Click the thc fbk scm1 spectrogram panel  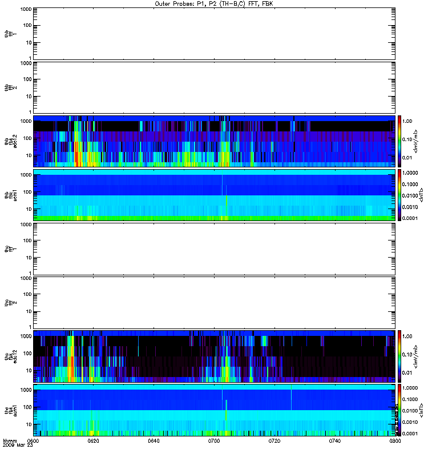pos(214,410)
